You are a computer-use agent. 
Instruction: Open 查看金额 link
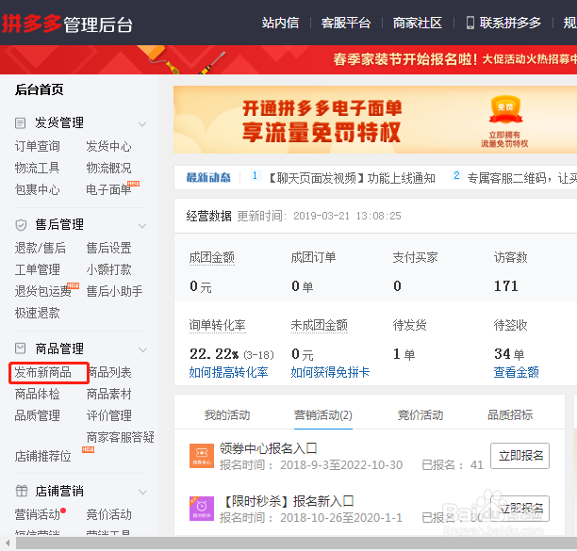point(517,372)
